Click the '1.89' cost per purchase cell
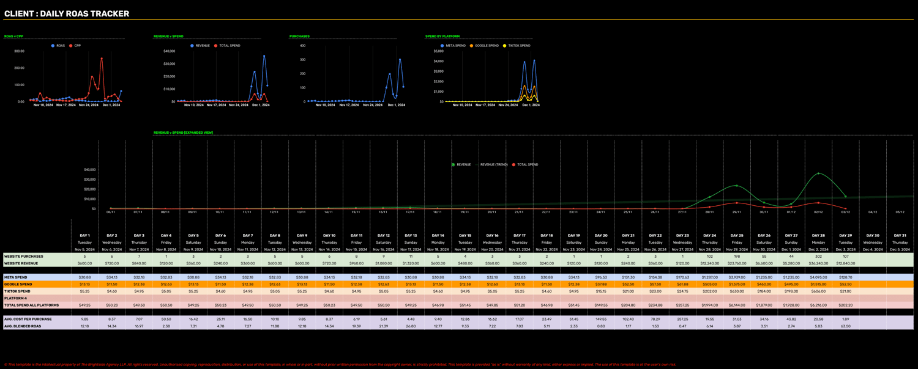The width and height of the screenshot is (918, 369). pos(845,319)
